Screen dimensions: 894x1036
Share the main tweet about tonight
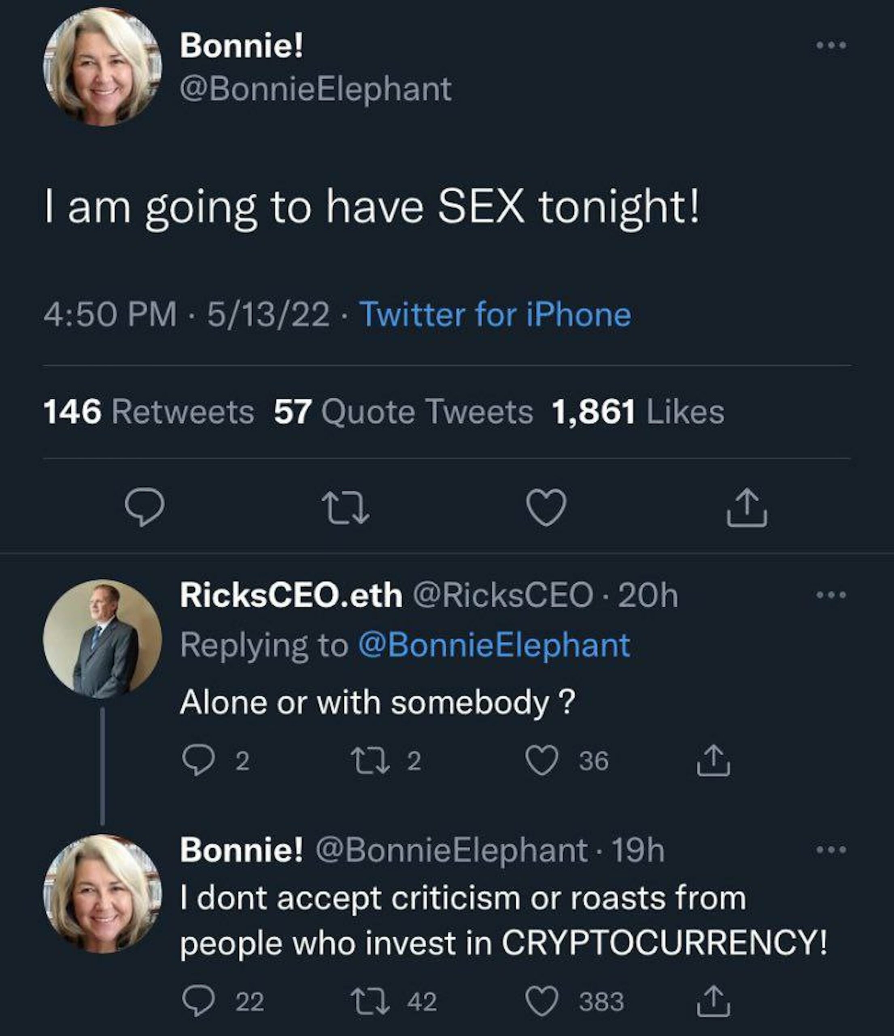[x=747, y=508]
